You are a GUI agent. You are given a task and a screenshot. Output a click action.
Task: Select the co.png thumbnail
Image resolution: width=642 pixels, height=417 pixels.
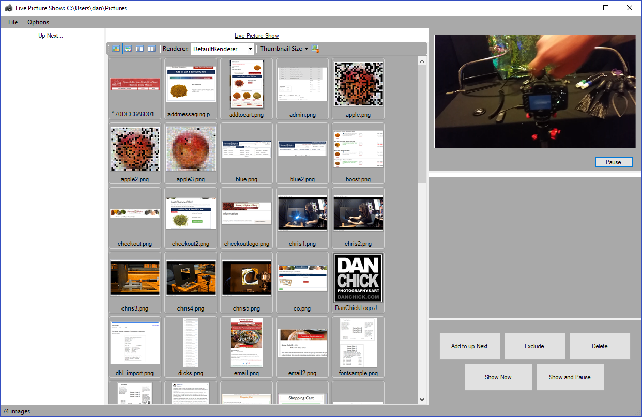pos(302,282)
